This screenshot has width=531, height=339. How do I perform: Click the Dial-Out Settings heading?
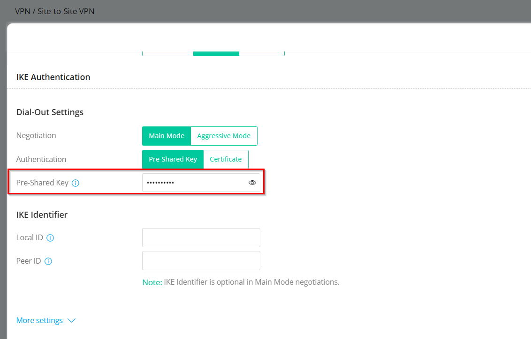coord(50,112)
